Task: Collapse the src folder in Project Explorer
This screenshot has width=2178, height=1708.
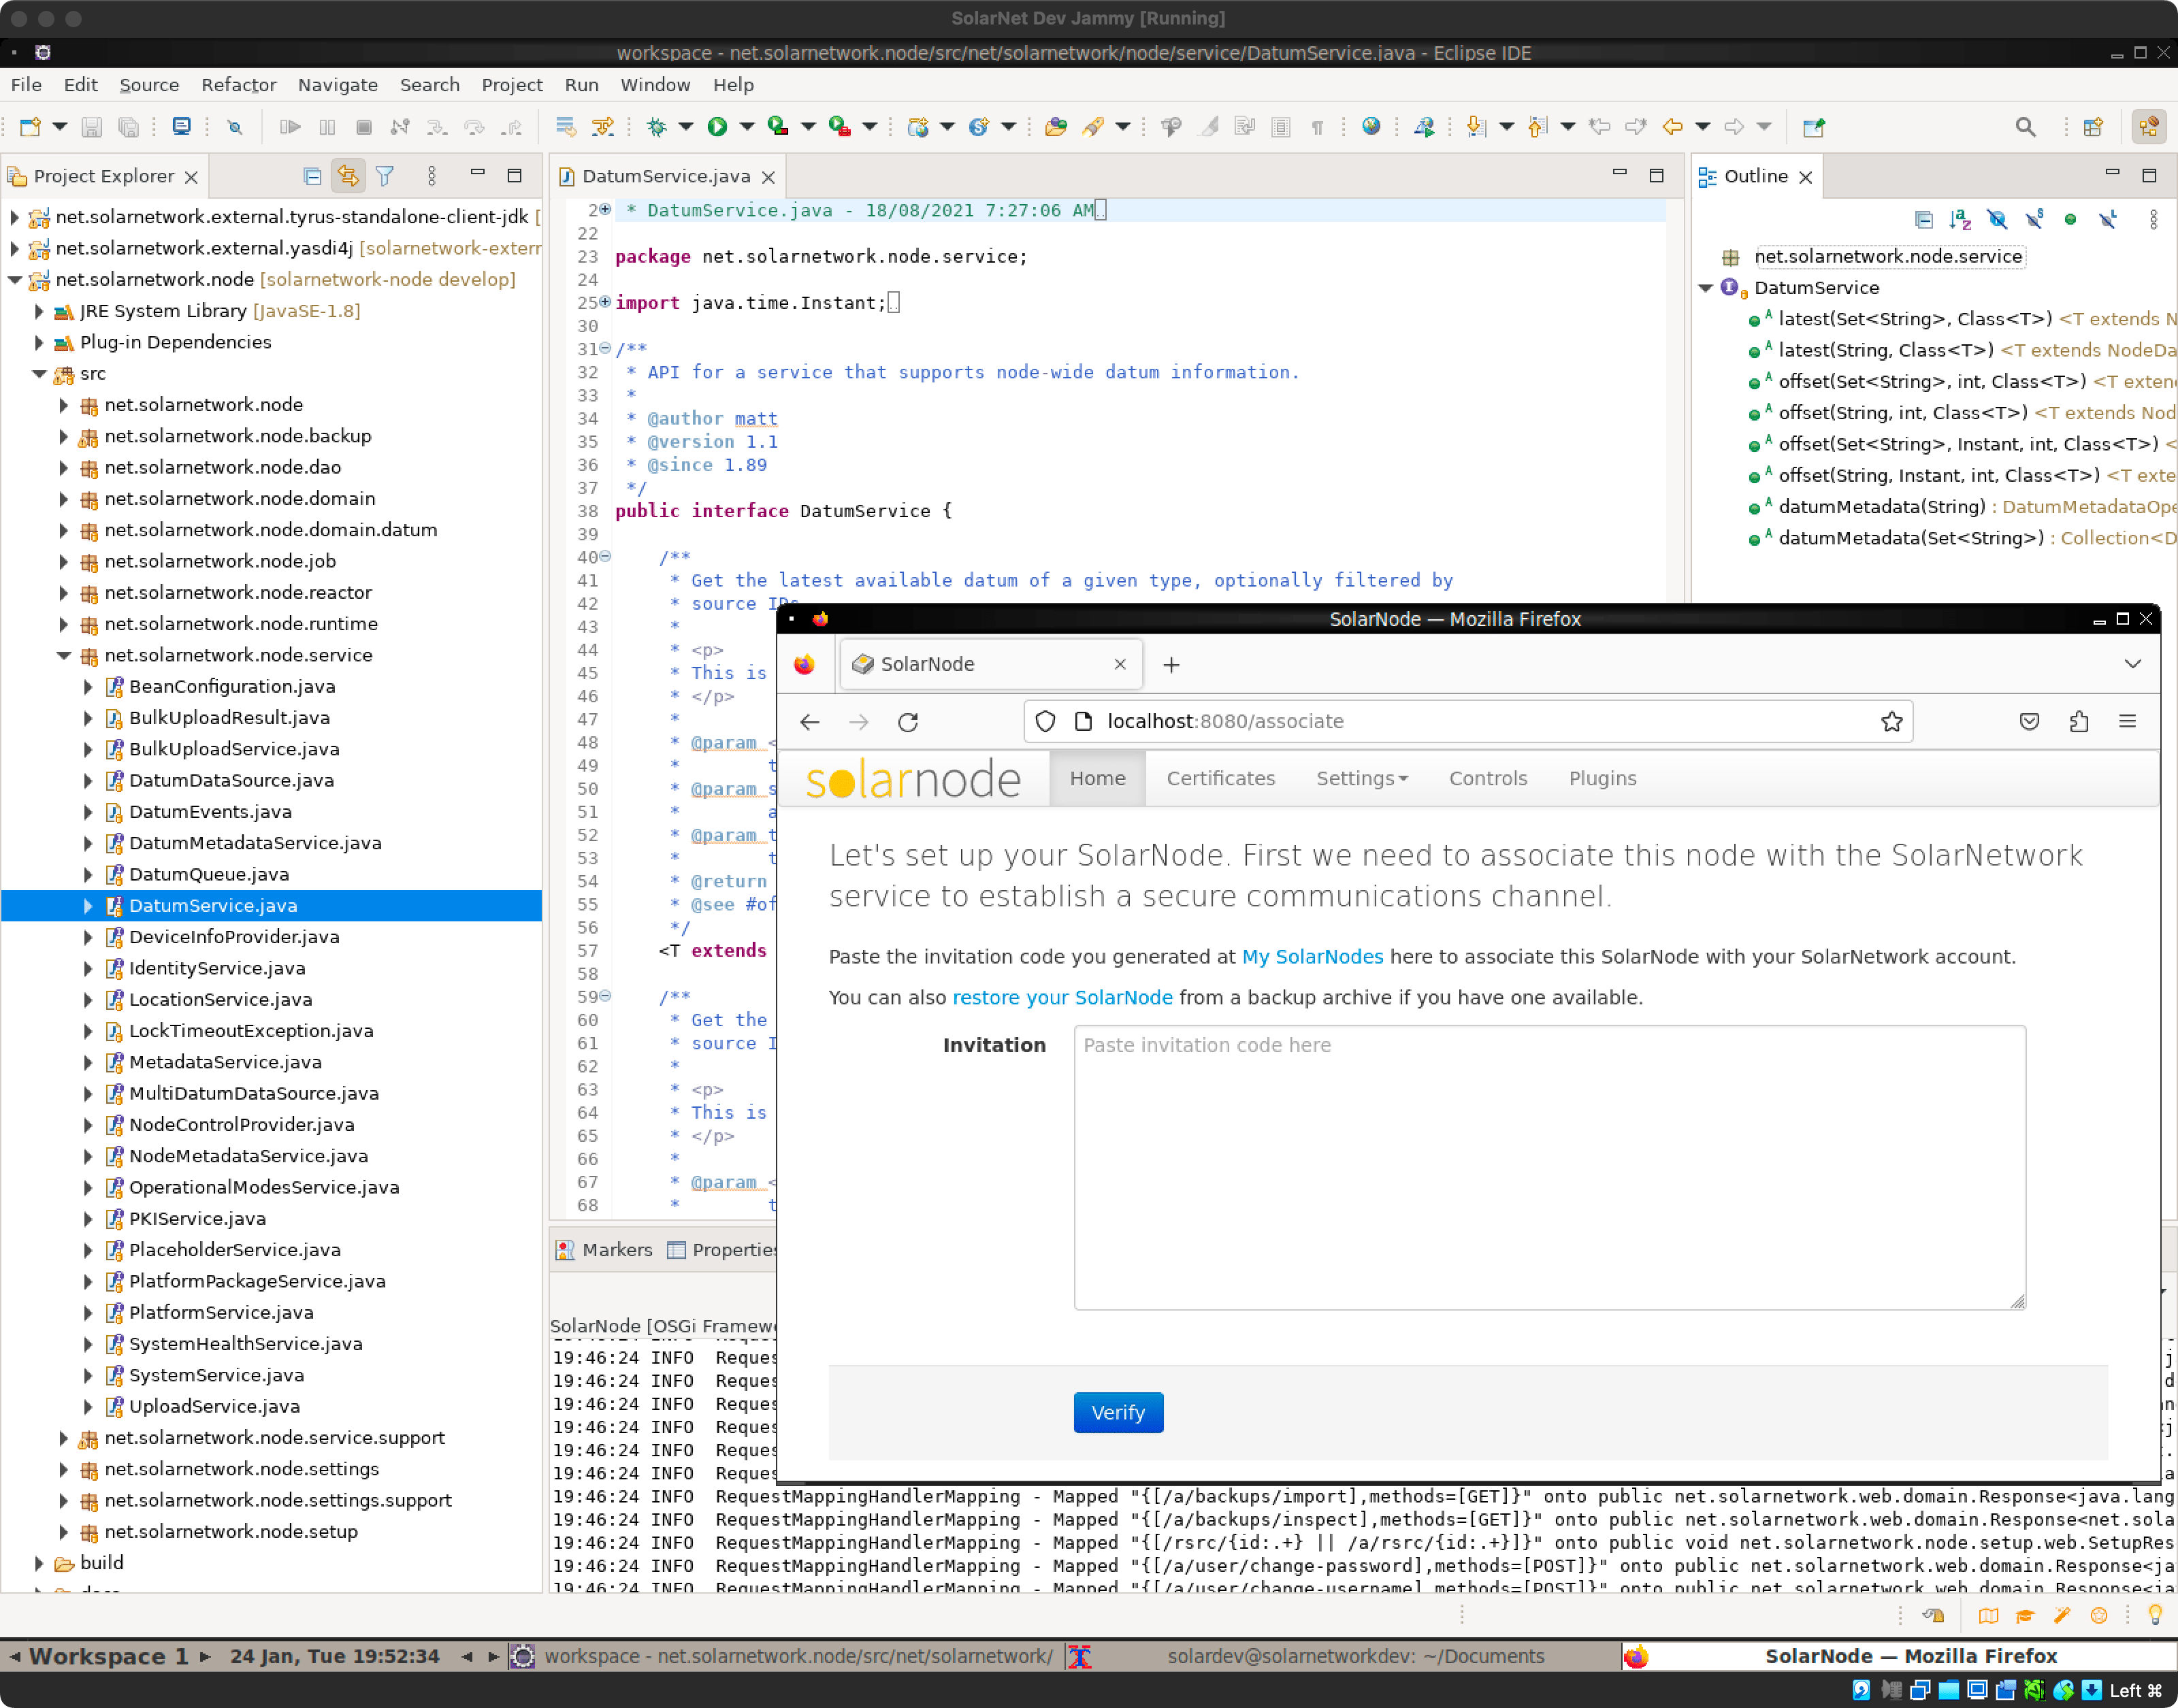Action: [39, 373]
